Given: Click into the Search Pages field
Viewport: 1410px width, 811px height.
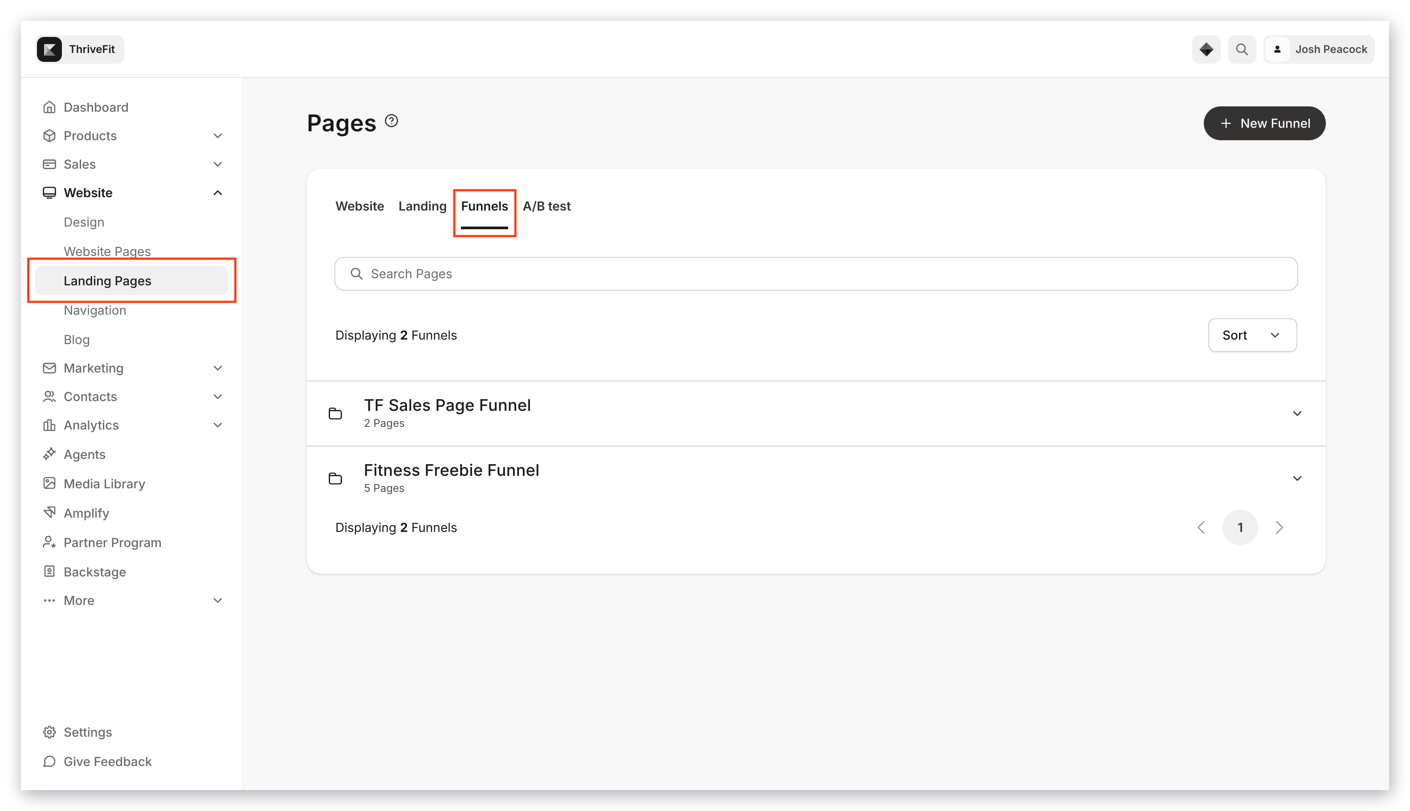Looking at the screenshot, I should click(815, 273).
